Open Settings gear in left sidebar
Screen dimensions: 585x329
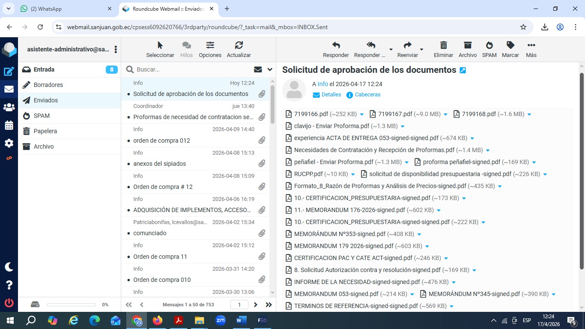[9, 144]
